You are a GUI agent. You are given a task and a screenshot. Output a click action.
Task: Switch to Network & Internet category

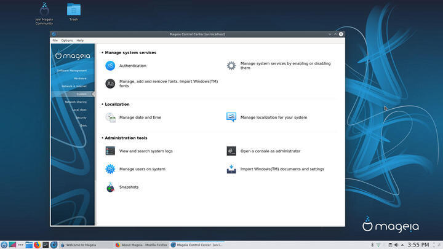click(73, 86)
